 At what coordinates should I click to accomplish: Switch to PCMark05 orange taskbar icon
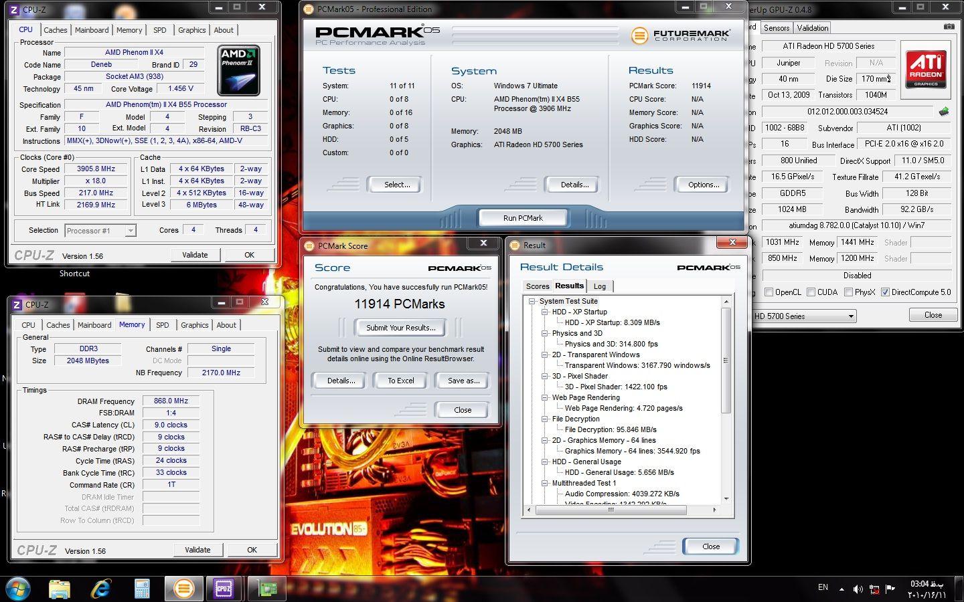pyautogui.click(x=183, y=589)
